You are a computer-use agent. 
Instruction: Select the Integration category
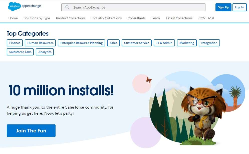tap(209, 43)
